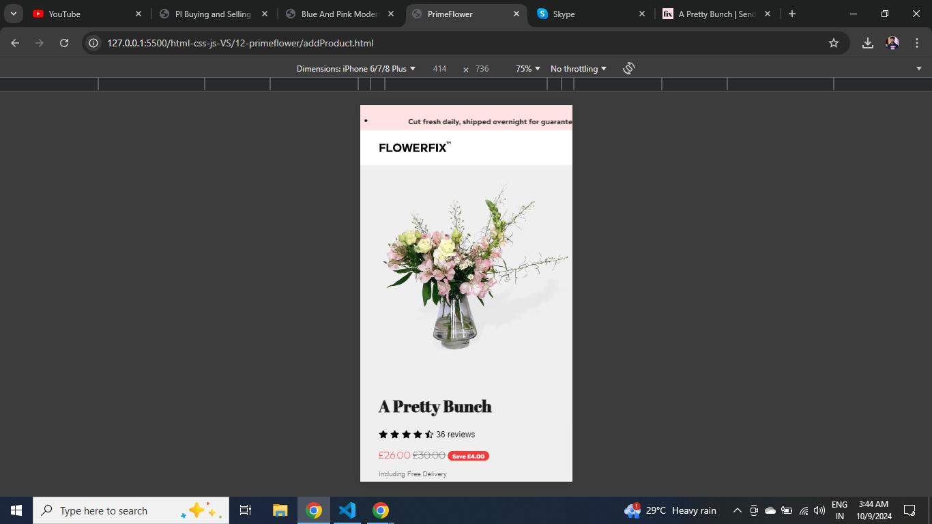Screen dimensions: 932x524
Task: Click the rotate device icon
Action: [629, 68]
